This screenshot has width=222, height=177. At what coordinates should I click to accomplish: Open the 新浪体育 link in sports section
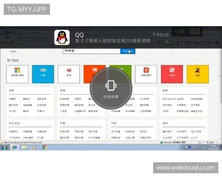(x=64, y=132)
